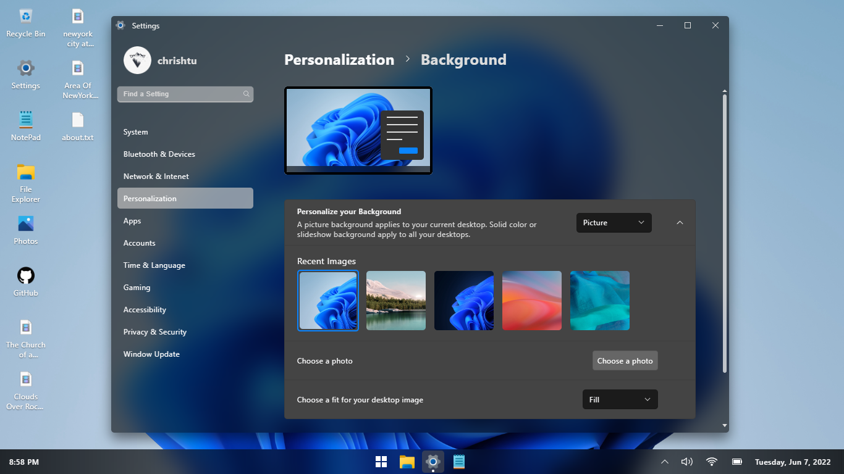Viewport: 844px width, 474px height.
Task: Select the mountain lake wallpaper thumbnail
Action: click(x=396, y=301)
